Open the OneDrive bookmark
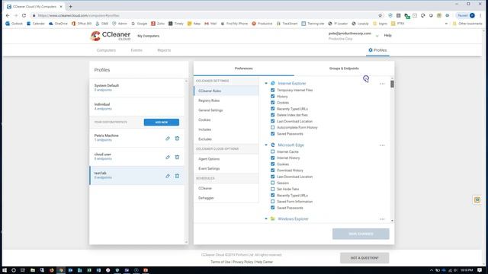Viewport: 488px width, 274px height. 58,24
